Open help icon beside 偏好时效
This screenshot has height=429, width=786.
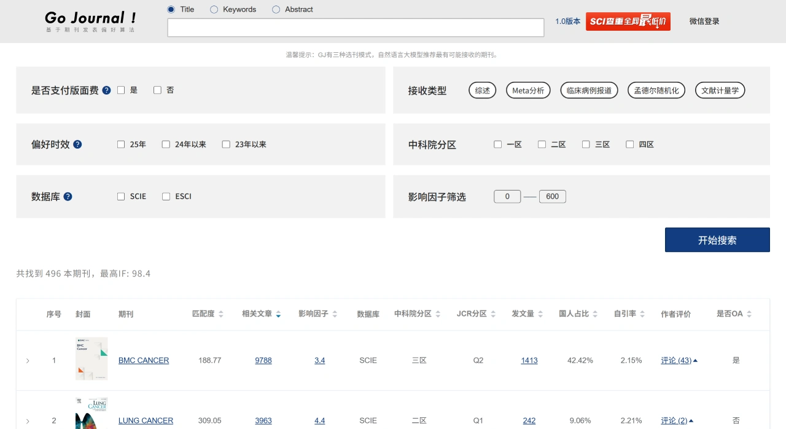click(x=77, y=144)
